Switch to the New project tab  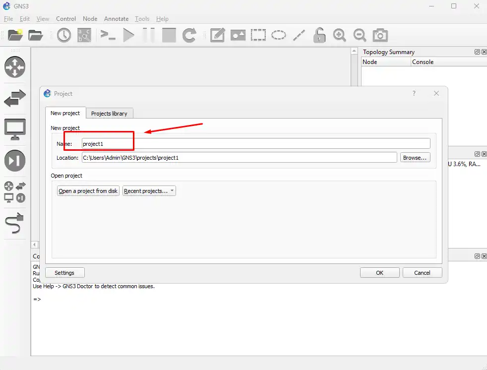(x=65, y=113)
